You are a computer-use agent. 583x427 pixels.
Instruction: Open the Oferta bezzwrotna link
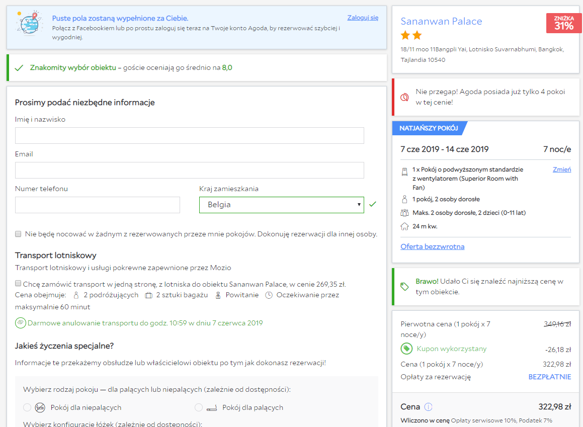[x=433, y=246]
